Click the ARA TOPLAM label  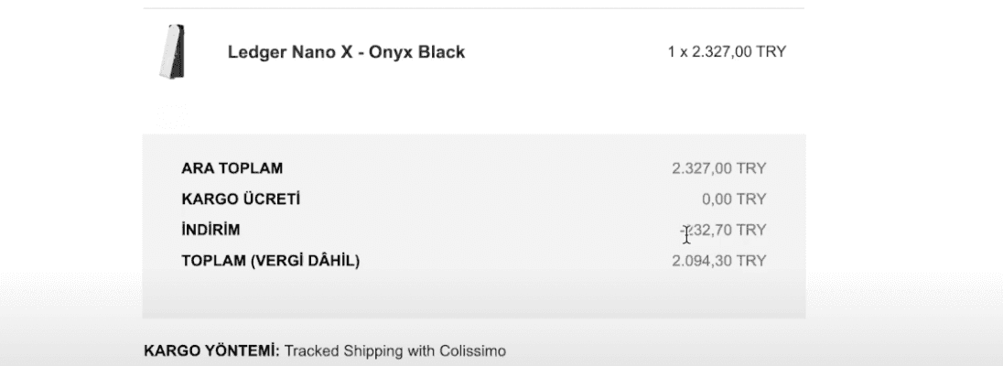(x=232, y=169)
